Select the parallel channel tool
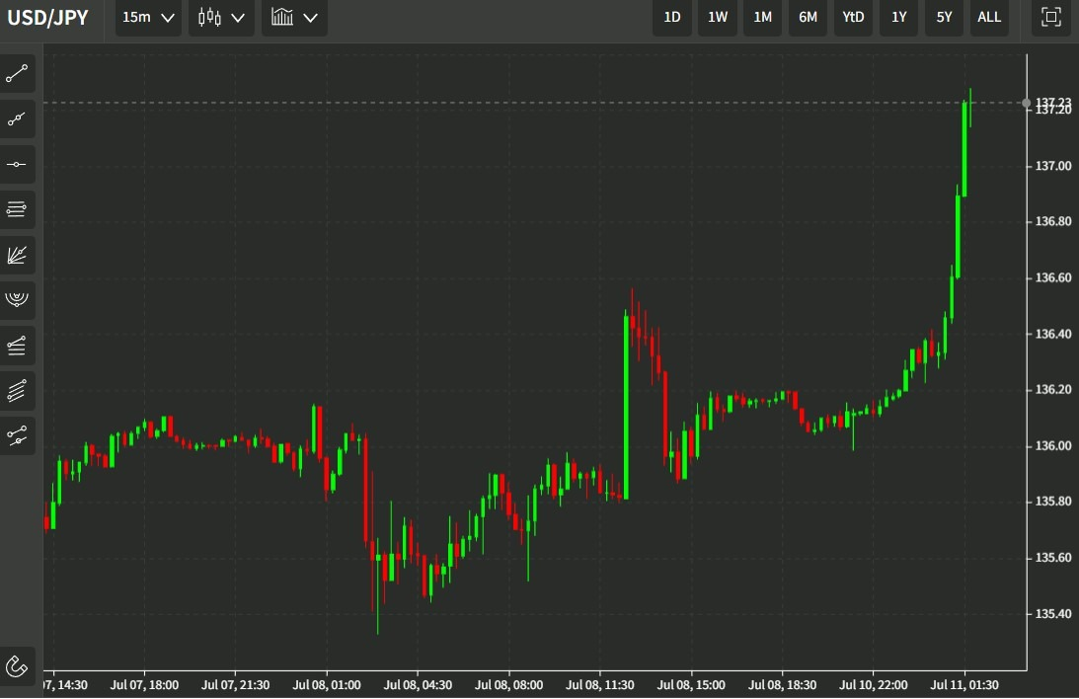Image resolution: width=1079 pixels, height=699 pixels. [x=17, y=390]
